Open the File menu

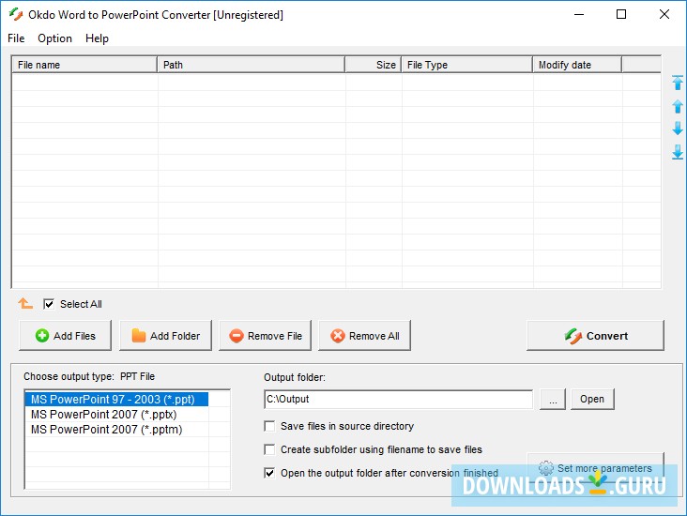pyautogui.click(x=16, y=38)
